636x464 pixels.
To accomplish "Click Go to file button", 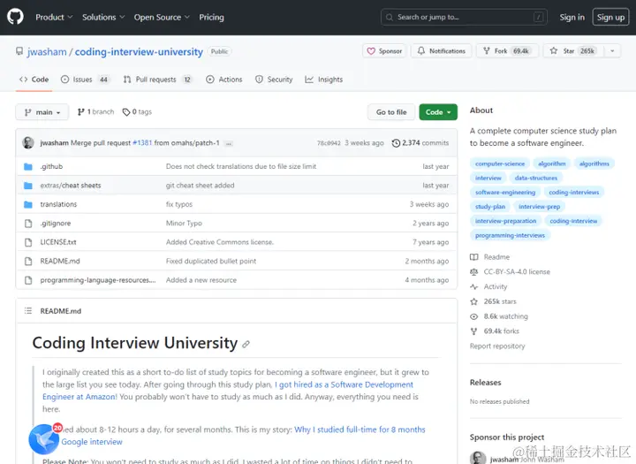I will (x=391, y=112).
